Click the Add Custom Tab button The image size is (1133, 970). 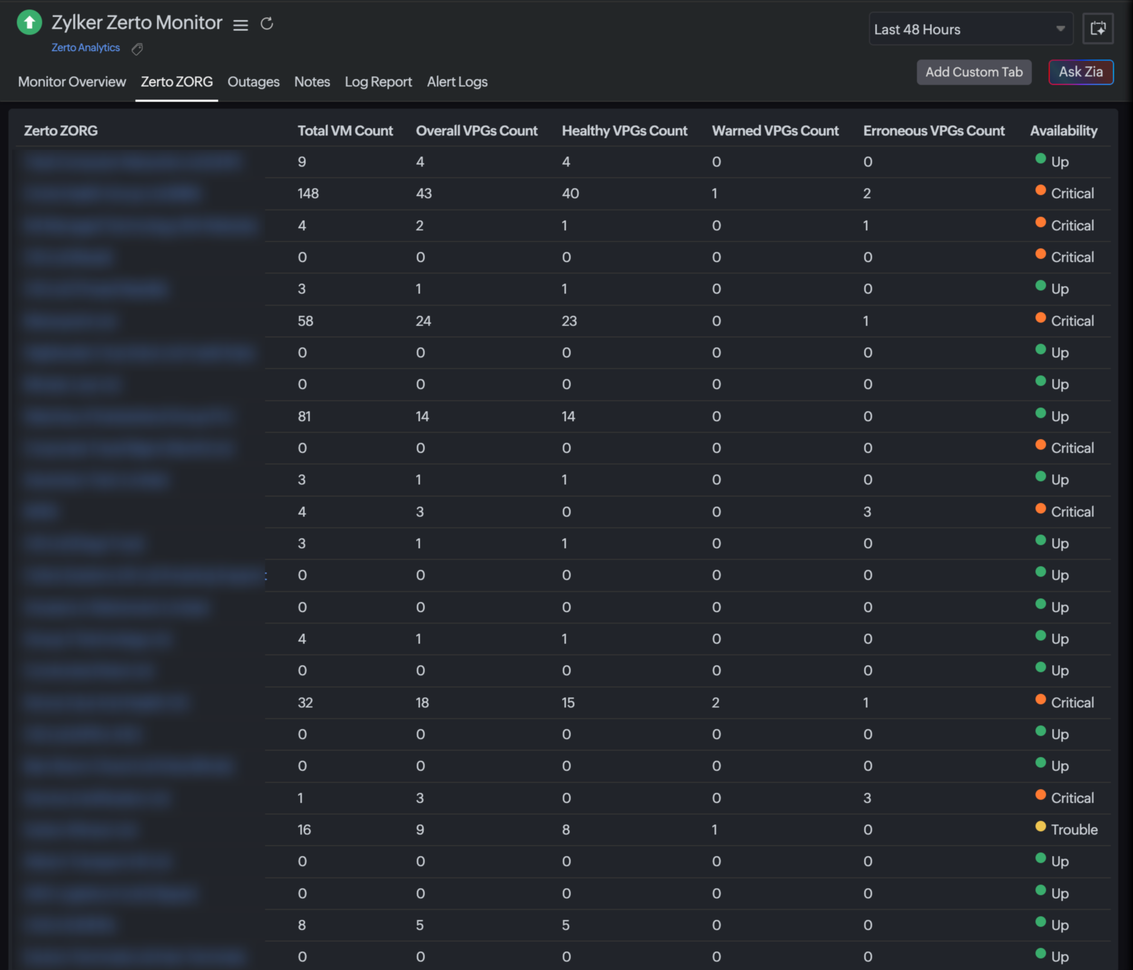(x=973, y=72)
